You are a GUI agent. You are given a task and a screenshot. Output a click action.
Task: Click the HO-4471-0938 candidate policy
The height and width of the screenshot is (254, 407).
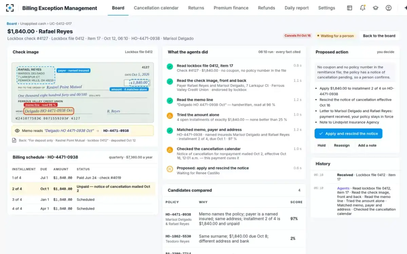178,214
